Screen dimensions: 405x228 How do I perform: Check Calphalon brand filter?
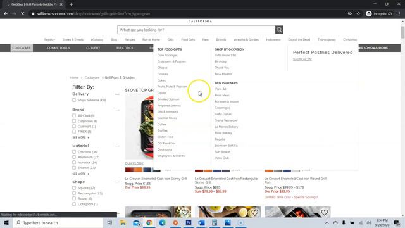(x=74, y=121)
